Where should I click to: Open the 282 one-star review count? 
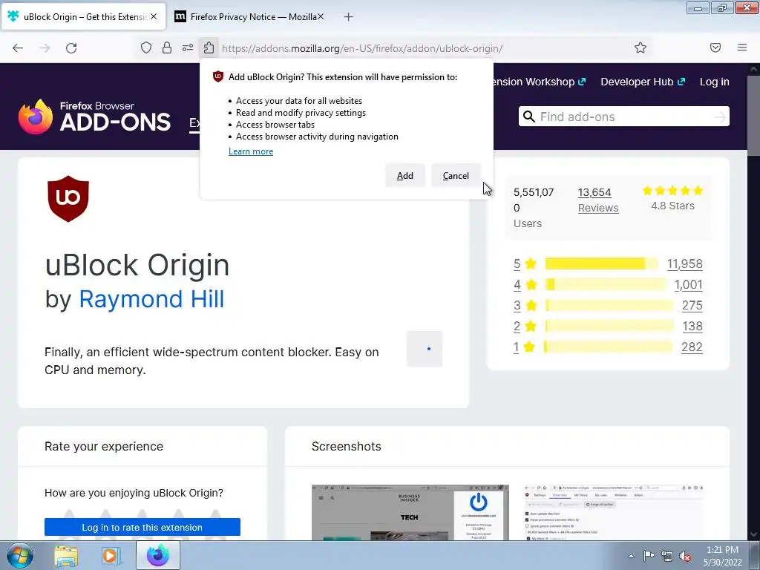[x=692, y=347]
